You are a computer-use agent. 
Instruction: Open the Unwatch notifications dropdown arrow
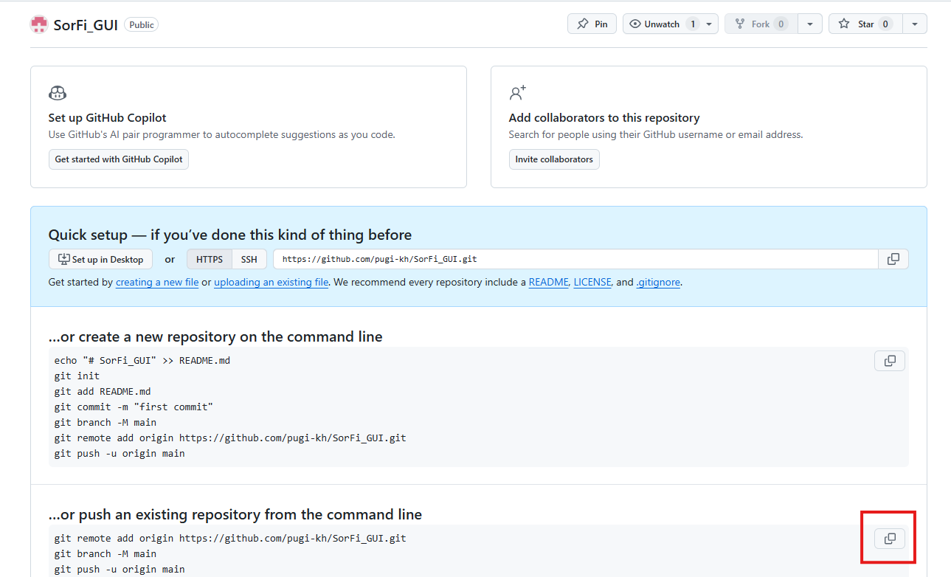coord(709,24)
